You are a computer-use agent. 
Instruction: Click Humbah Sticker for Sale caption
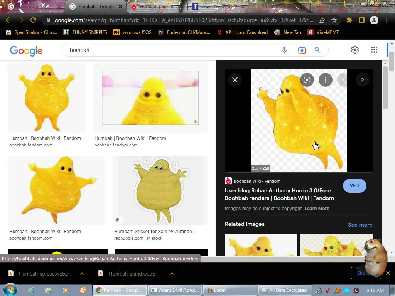point(155,232)
